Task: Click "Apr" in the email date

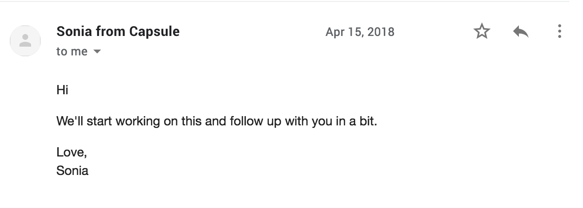Action: pyautogui.click(x=335, y=32)
